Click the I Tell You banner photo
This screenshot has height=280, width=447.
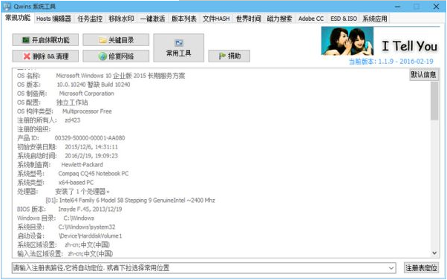pos(348,41)
